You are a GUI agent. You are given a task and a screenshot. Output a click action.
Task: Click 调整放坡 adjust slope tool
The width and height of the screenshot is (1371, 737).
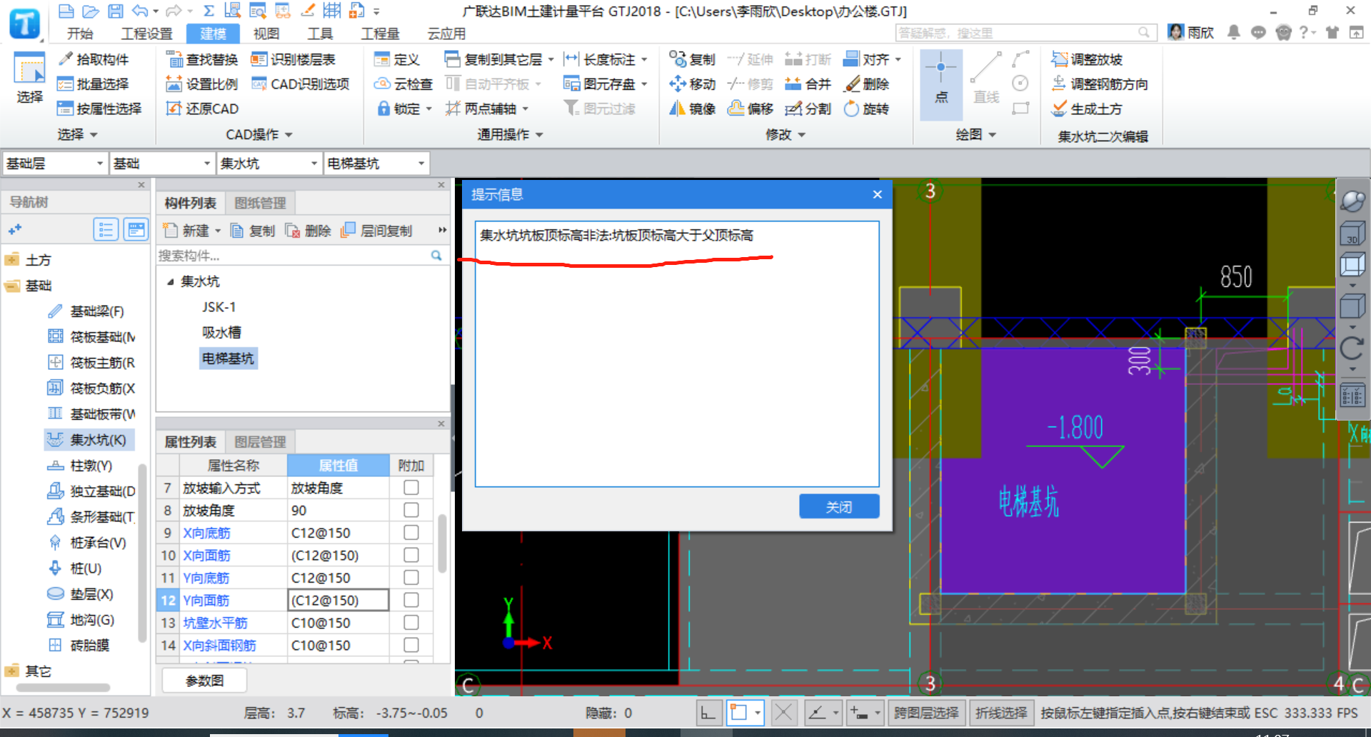[1088, 59]
